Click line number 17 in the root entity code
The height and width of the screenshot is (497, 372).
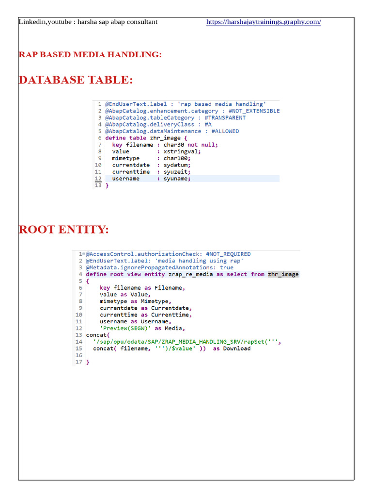click(79, 362)
